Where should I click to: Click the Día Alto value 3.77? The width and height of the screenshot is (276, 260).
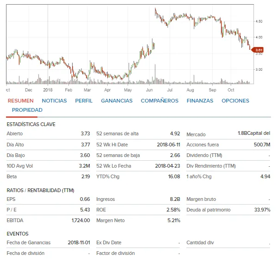coord(86,145)
